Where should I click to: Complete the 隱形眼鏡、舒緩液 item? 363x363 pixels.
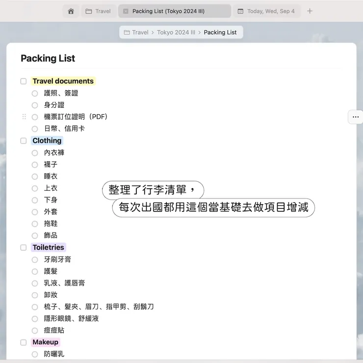(x=35, y=319)
